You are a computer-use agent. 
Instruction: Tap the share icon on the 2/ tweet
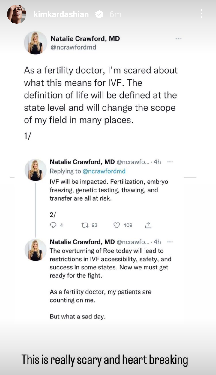click(148, 225)
